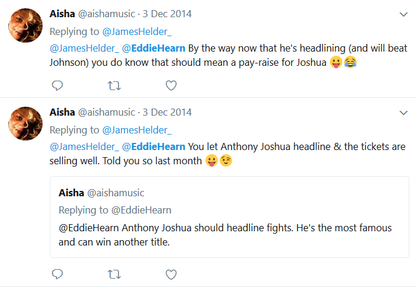The width and height of the screenshot is (417, 287).
Task: Click 'Replying to @JamesHelder_' link on the first tweet
Action: [x=137, y=31]
